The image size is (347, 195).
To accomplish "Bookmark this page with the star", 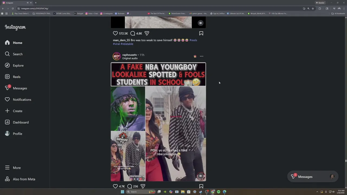I will click(313, 8).
